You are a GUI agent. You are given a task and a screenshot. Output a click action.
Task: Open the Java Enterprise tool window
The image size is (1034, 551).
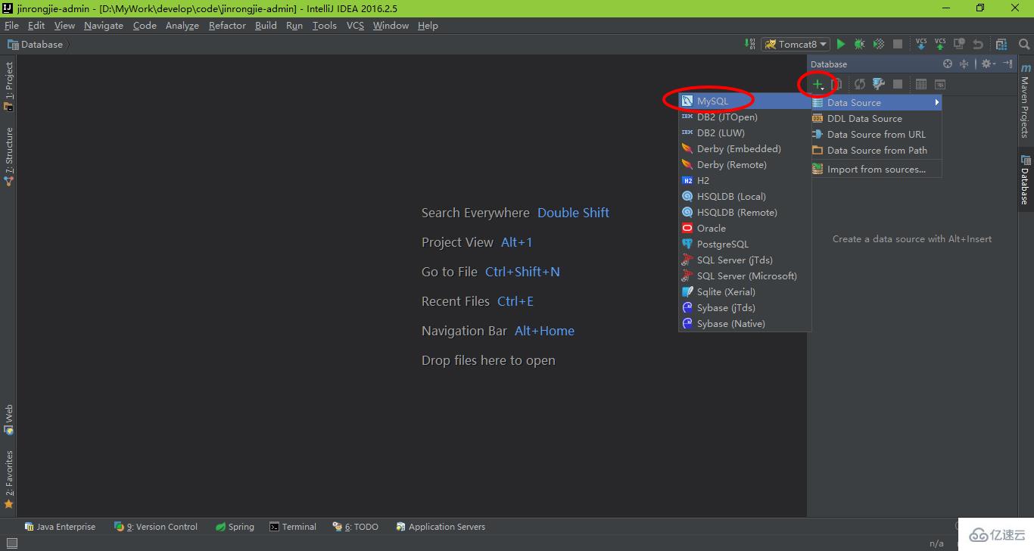tap(60, 527)
